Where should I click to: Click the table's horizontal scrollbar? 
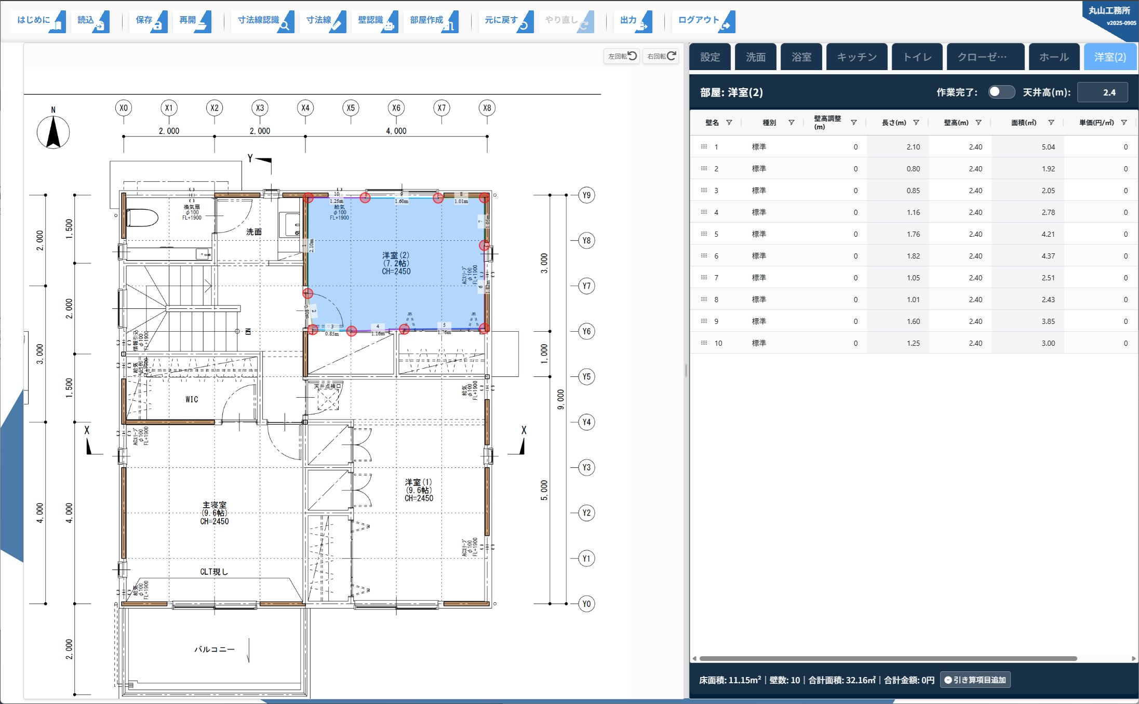pos(888,658)
